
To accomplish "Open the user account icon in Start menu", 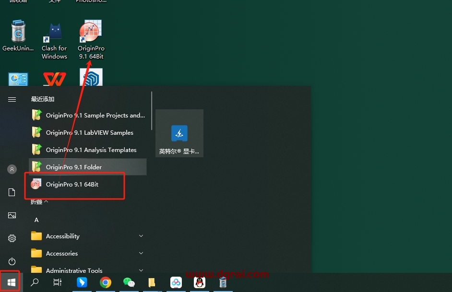I will [x=12, y=169].
